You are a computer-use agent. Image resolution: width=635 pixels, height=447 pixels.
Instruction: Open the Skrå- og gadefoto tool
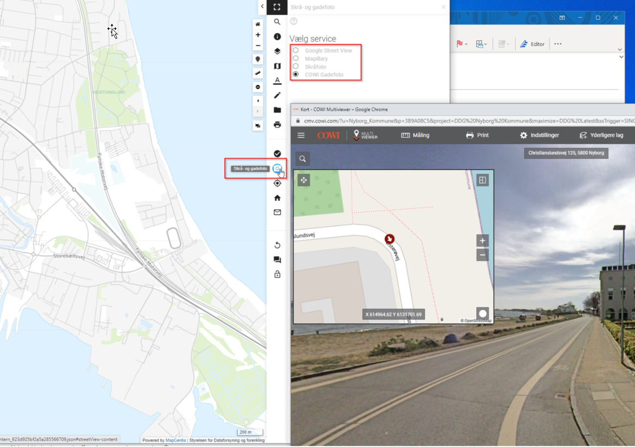pyautogui.click(x=278, y=169)
